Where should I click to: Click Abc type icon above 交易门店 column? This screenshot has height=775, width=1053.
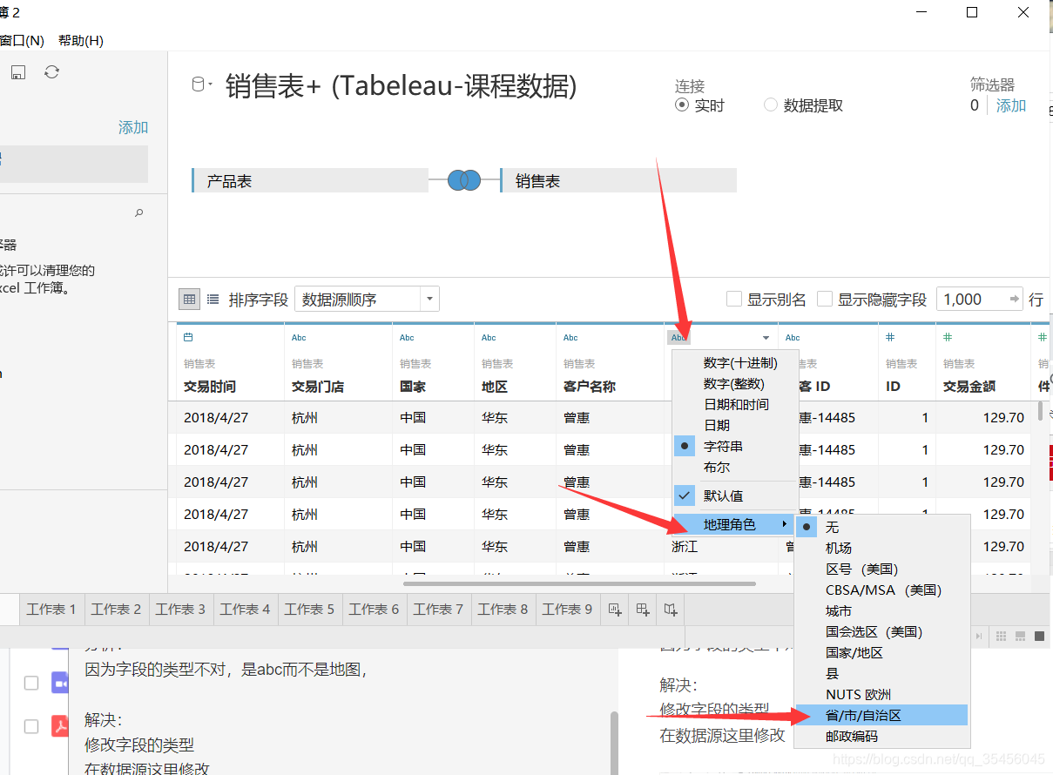[299, 337]
